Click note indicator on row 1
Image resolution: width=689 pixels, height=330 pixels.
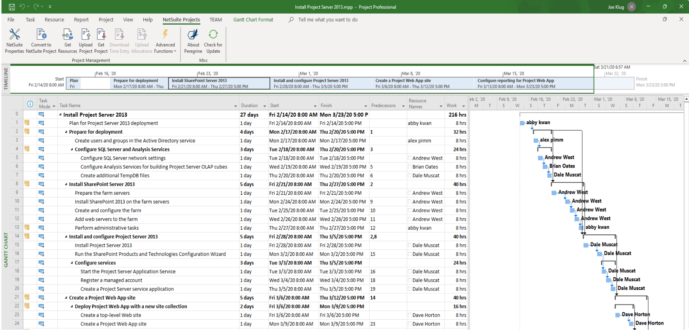point(27,123)
